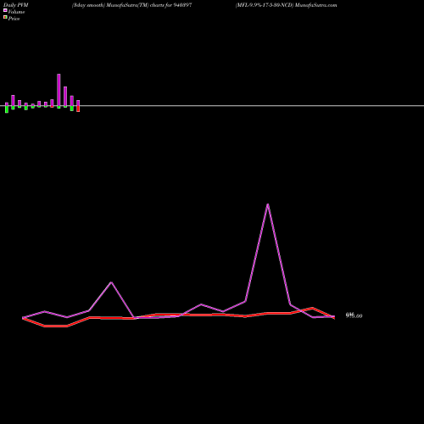Click the price value label beside the lines
This screenshot has width=424, height=424.
pyautogui.click(x=354, y=315)
